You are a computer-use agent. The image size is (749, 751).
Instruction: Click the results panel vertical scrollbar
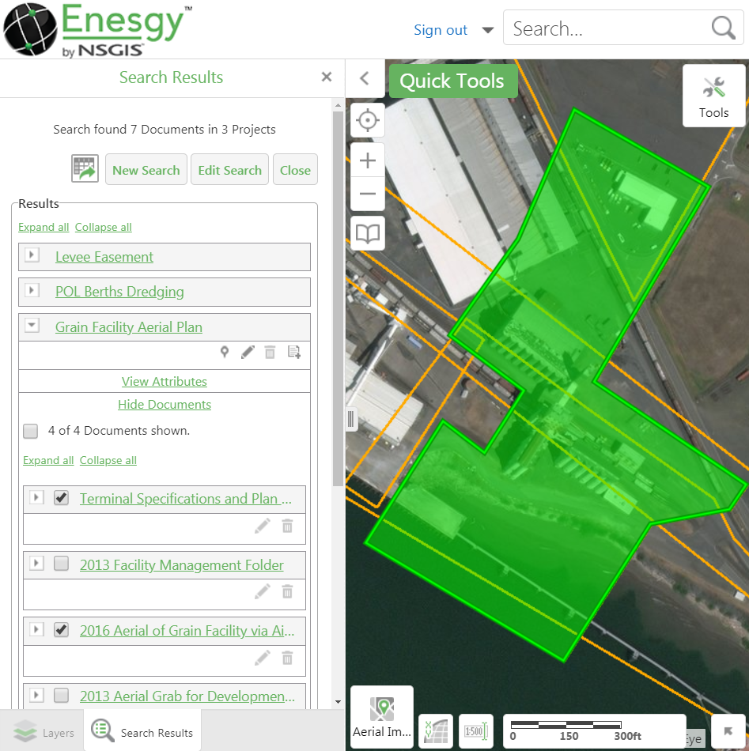click(338, 297)
